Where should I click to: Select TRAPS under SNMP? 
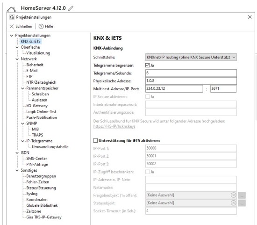click(37, 135)
